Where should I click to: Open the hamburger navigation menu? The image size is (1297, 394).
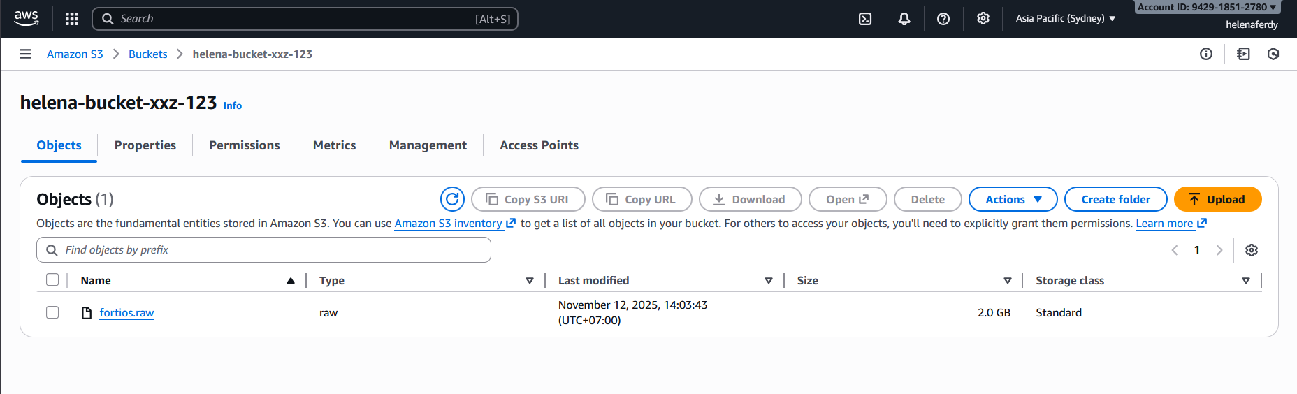(25, 54)
